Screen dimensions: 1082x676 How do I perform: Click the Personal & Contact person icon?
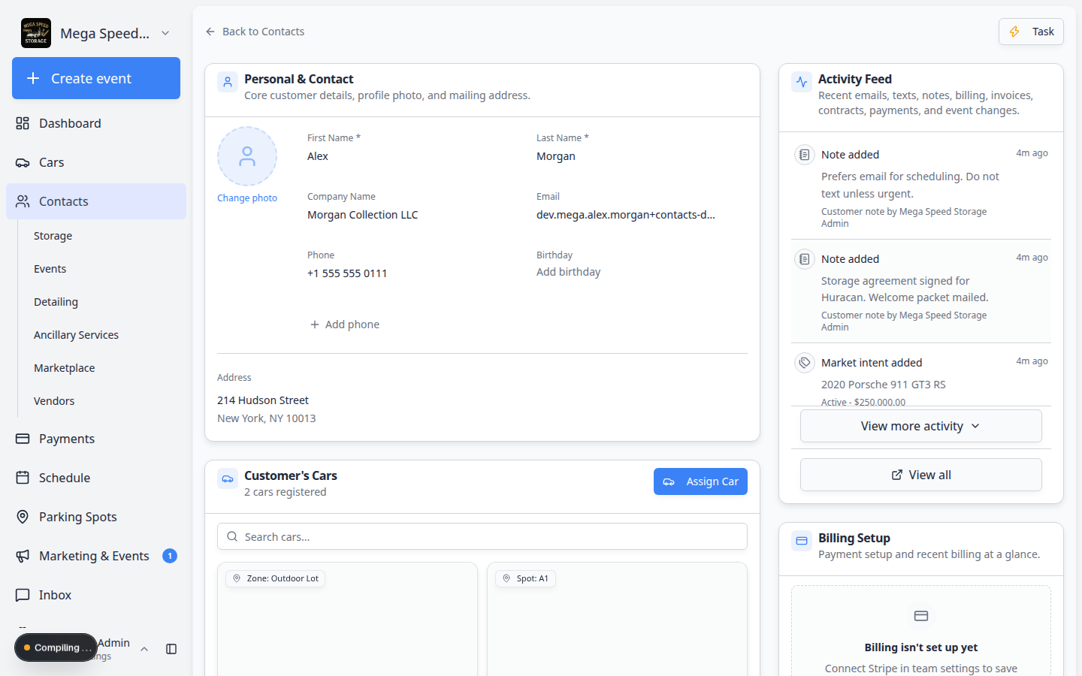(228, 82)
